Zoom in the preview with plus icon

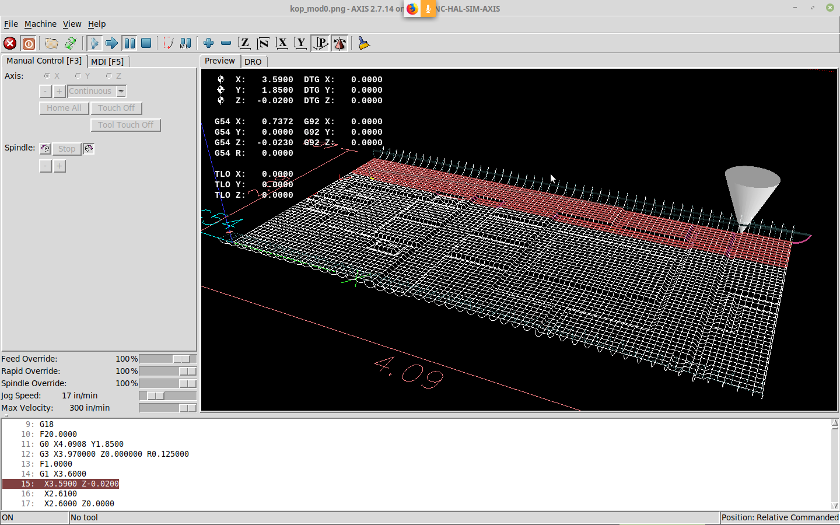[x=208, y=43]
